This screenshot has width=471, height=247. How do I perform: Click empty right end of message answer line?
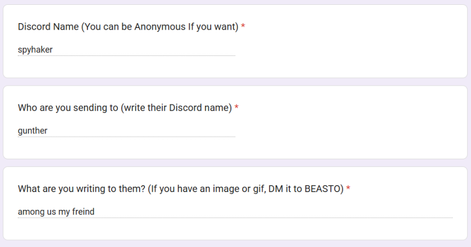pos(420,212)
